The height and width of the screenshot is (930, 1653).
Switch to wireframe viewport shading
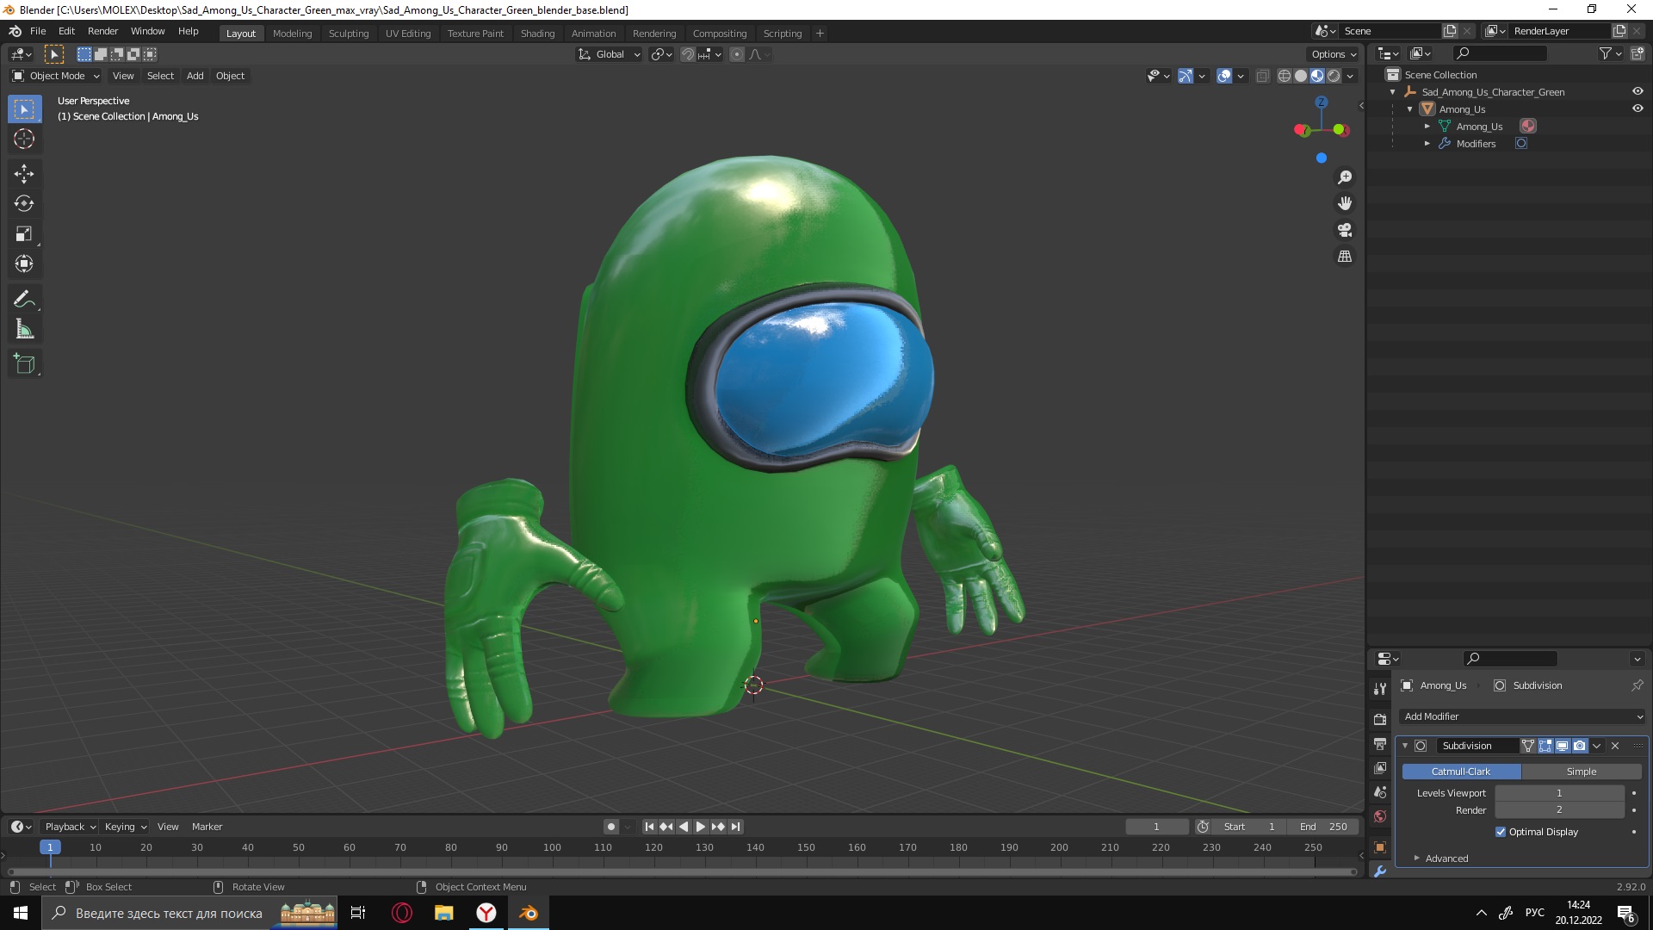(x=1284, y=76)
